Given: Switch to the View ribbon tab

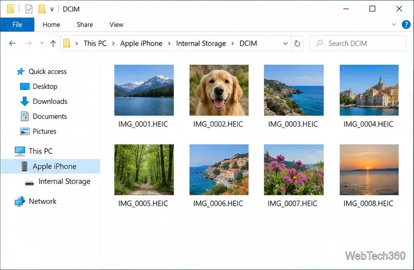Looking at the screenshot, I should (x=116, y=24).
